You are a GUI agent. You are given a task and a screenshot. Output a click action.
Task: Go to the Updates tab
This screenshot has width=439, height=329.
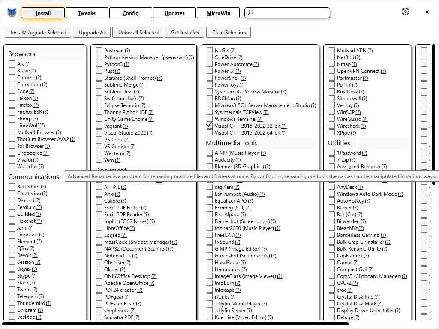174,13
